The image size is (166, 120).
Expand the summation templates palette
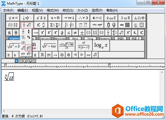55,25
